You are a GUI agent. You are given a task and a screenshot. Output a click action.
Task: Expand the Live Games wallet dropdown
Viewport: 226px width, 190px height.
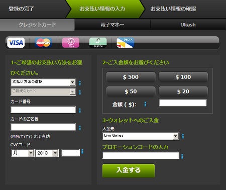coord(141,136)
